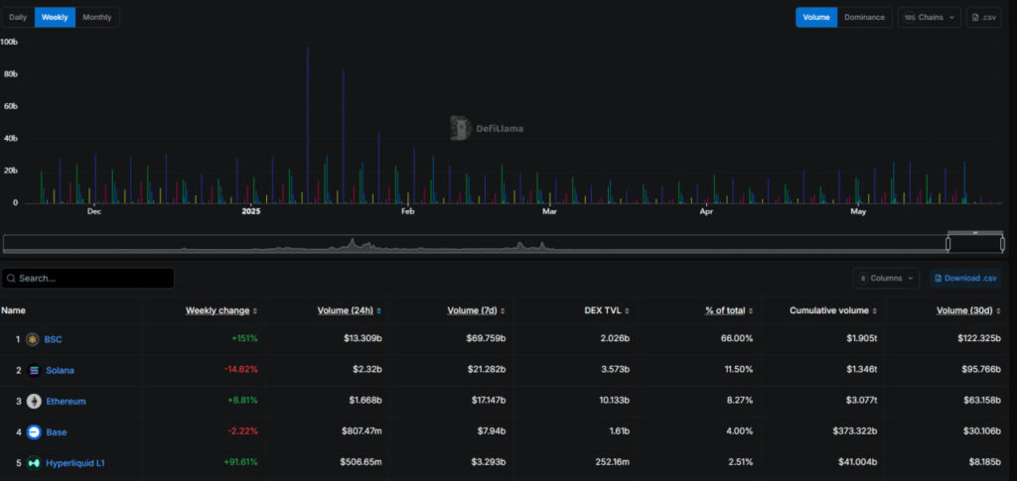The image size is (1017, 481).
Task: Click the Hyperliquid L1 logo icon
Action: 34,463
